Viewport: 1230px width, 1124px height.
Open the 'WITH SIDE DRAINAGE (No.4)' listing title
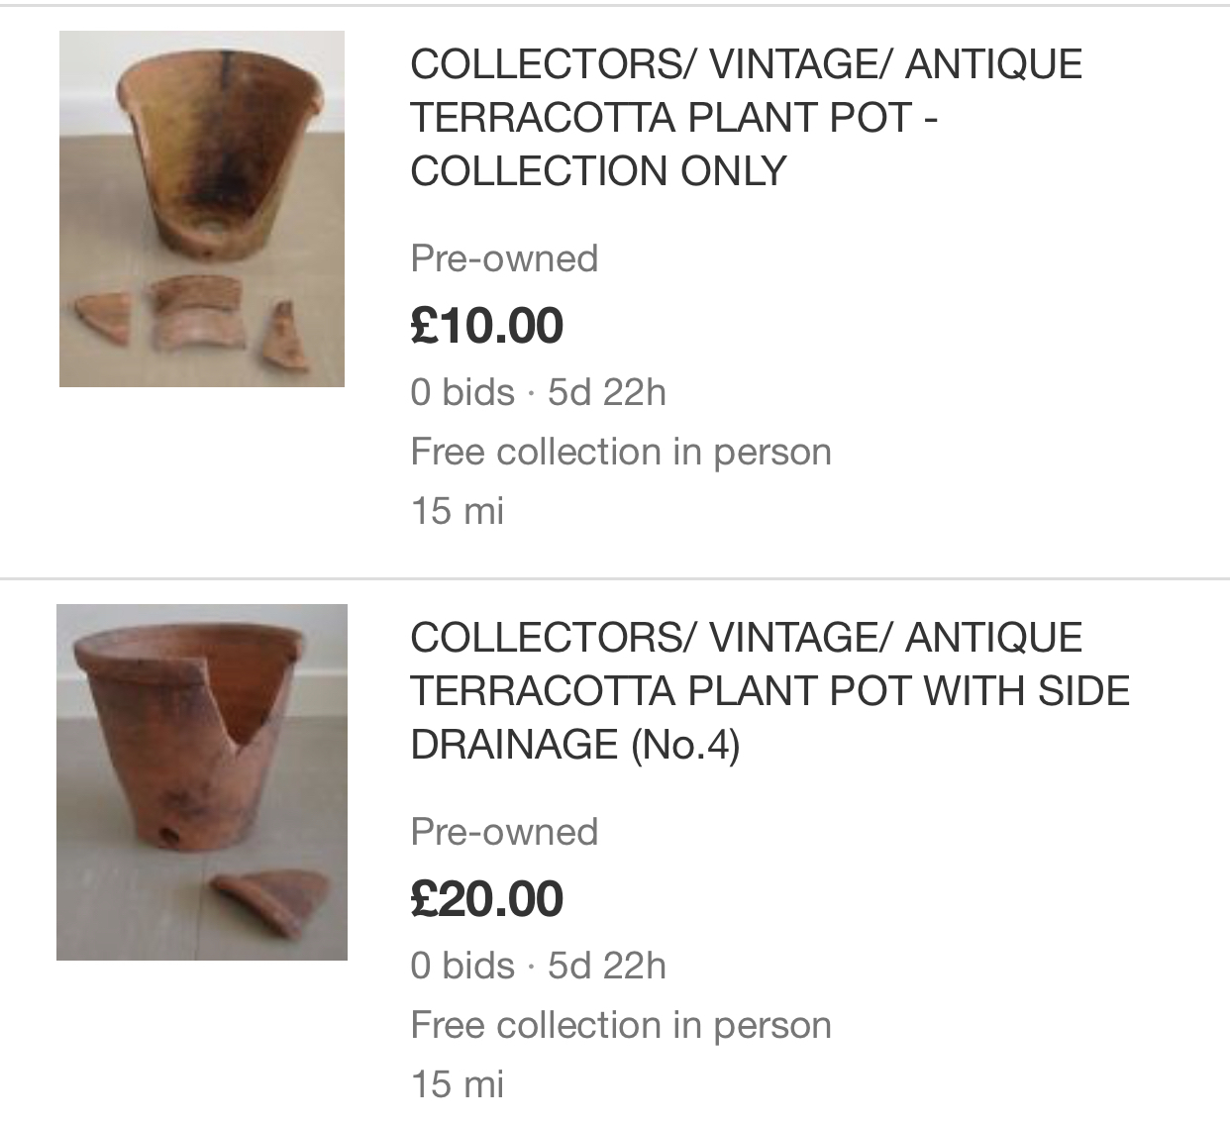[x=769, y=691]
